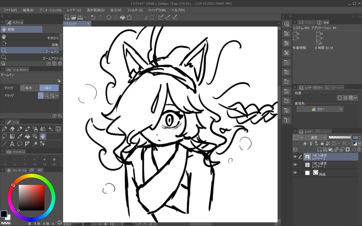
Task: Select レイヤー 1 layer thumbnail
Action: tap(307, 165)
